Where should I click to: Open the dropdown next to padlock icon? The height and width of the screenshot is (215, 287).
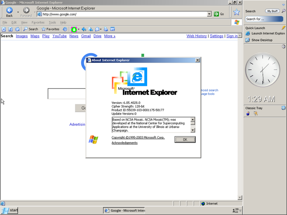coord(79,29)
